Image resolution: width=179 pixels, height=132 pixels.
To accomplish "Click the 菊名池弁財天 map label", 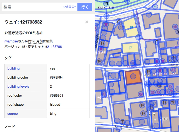I will point(106,8).
